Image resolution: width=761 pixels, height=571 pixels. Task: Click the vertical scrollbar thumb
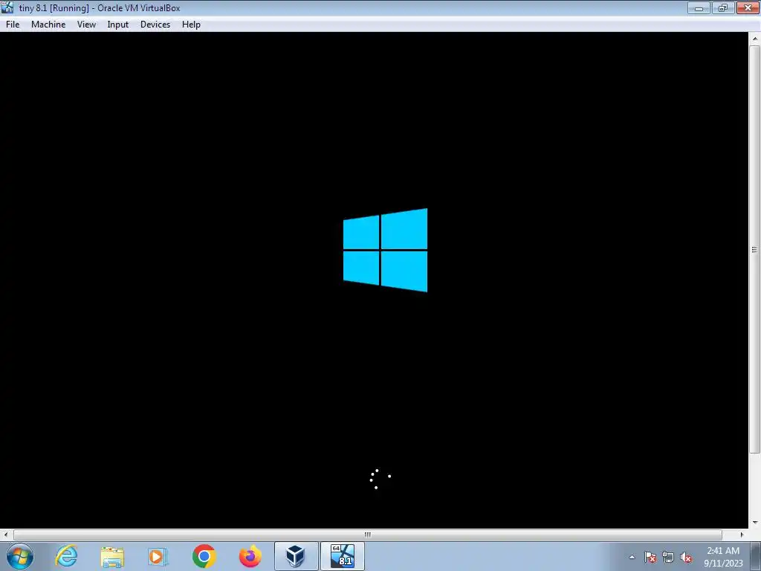[x=755, y=250]
